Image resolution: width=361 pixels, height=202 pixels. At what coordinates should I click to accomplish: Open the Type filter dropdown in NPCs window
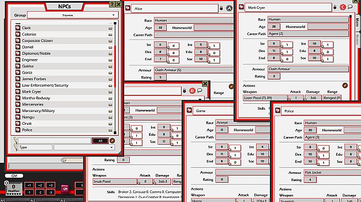[x=84, y=147]
